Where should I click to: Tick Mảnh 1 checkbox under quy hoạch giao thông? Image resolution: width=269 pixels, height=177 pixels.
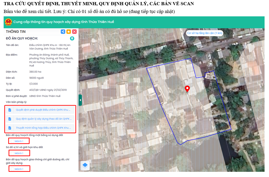click(12, 169)
